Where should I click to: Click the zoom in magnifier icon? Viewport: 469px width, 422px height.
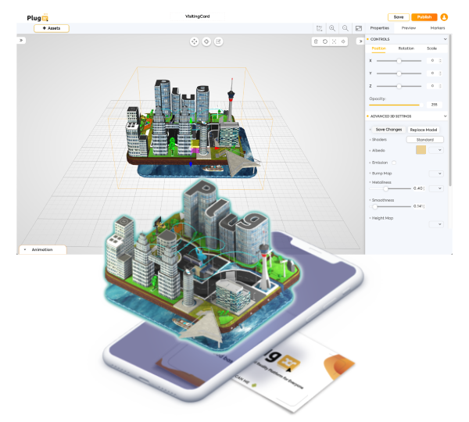tap(332, 28)
